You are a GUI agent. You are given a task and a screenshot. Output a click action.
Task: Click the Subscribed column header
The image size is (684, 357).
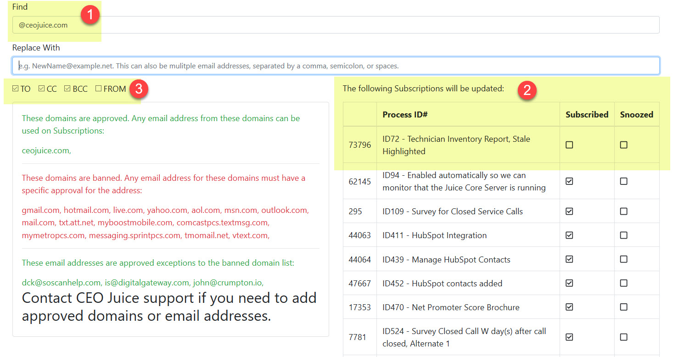(587, 114)
